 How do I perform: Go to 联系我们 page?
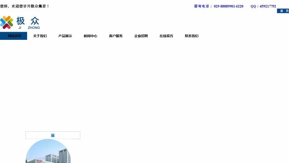pyautogui.click(x=191, y=36)
